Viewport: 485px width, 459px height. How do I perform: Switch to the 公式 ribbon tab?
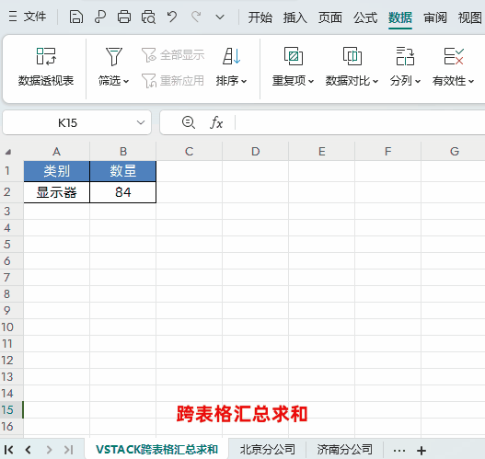pos(365,17)
